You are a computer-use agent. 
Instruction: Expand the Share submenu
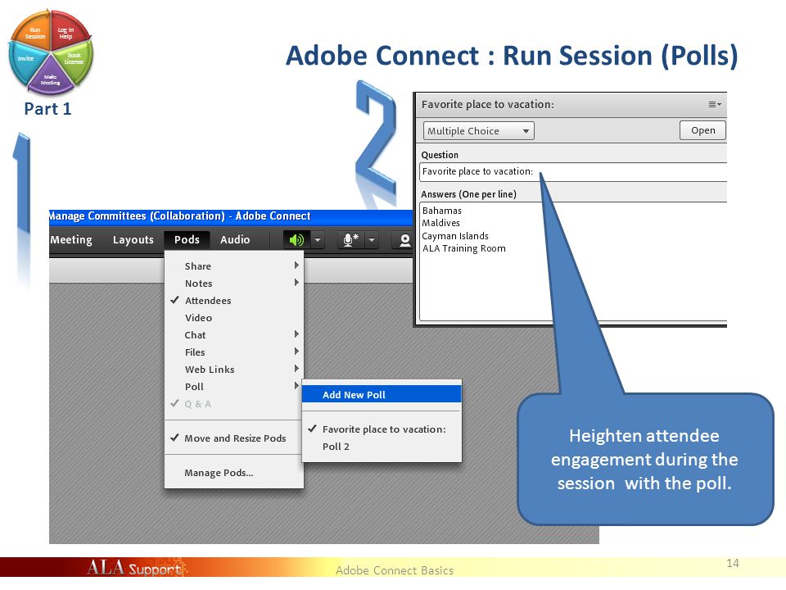[235, 265]
